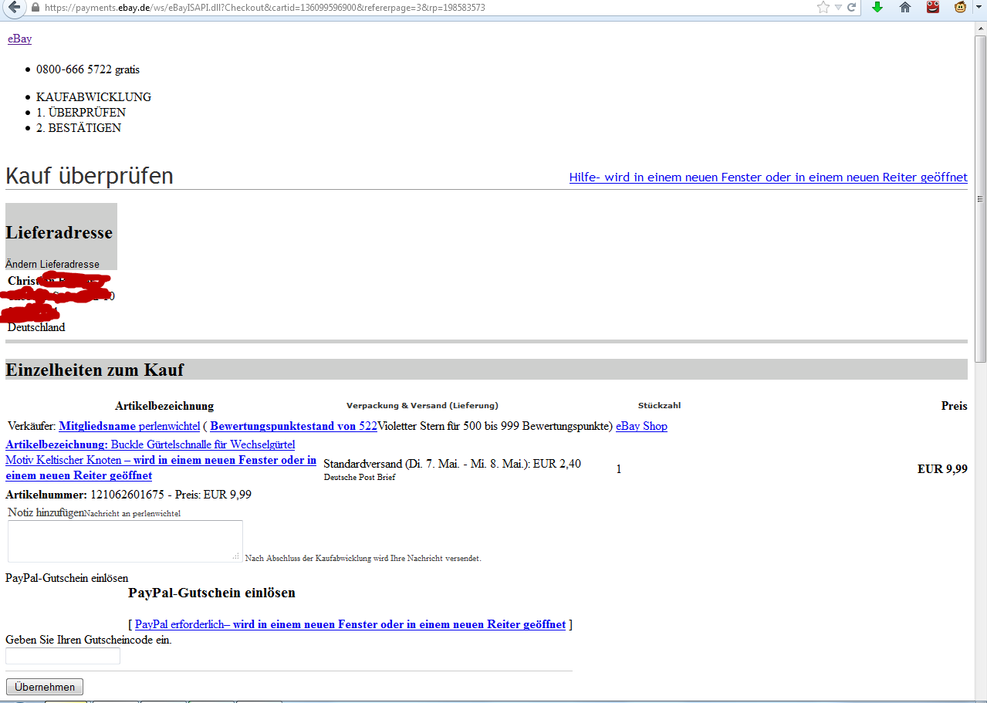
Task: Click Ändern Lieferadresse to change address
Action: [52, 264]
